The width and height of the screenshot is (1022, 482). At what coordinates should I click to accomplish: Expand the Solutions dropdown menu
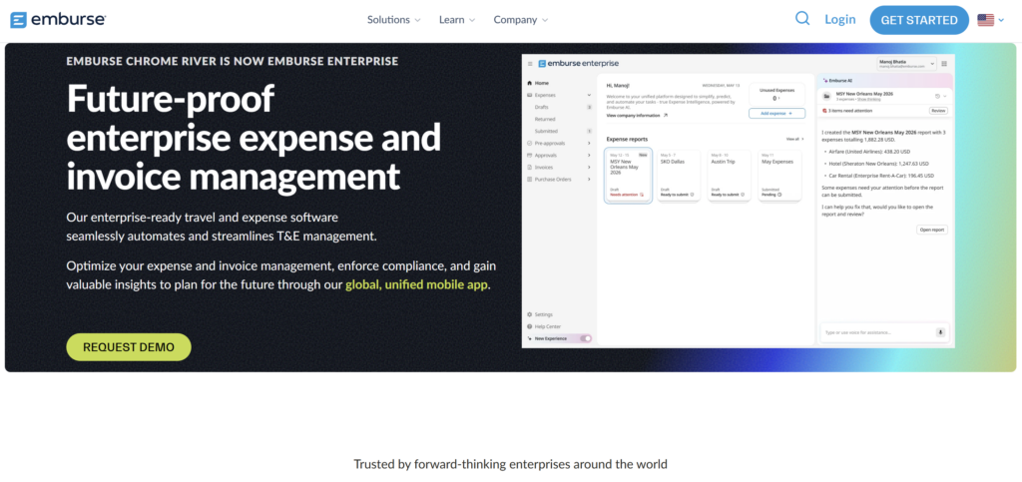tap(393, 20)
